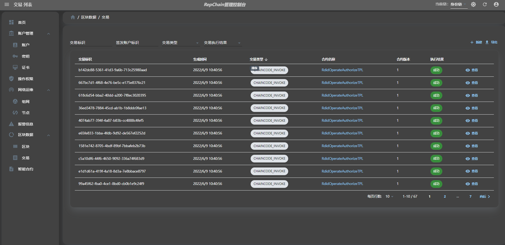505x245 pixels.
Task: Click the 新建 button
Action: 476,42
